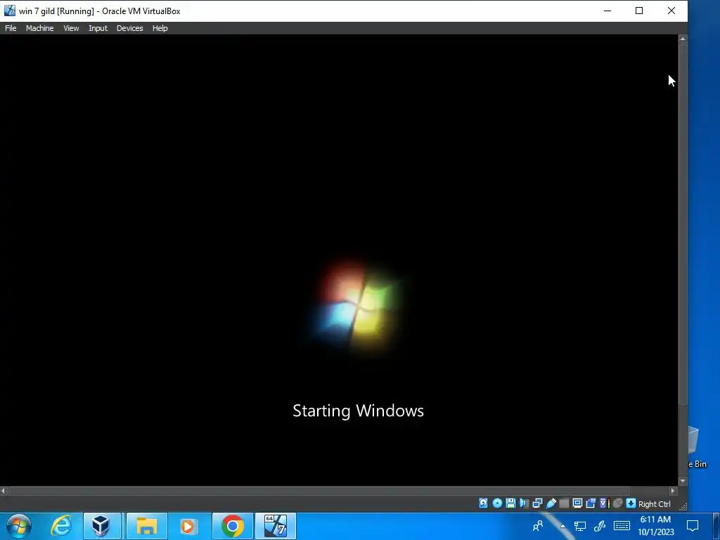This screenshot has height=540, width=720.
Task: Click the horizontal scrollbar thumb
Action: coord(319,491)
